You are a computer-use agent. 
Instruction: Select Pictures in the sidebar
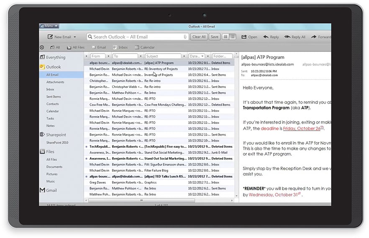(x=52, y=174)
